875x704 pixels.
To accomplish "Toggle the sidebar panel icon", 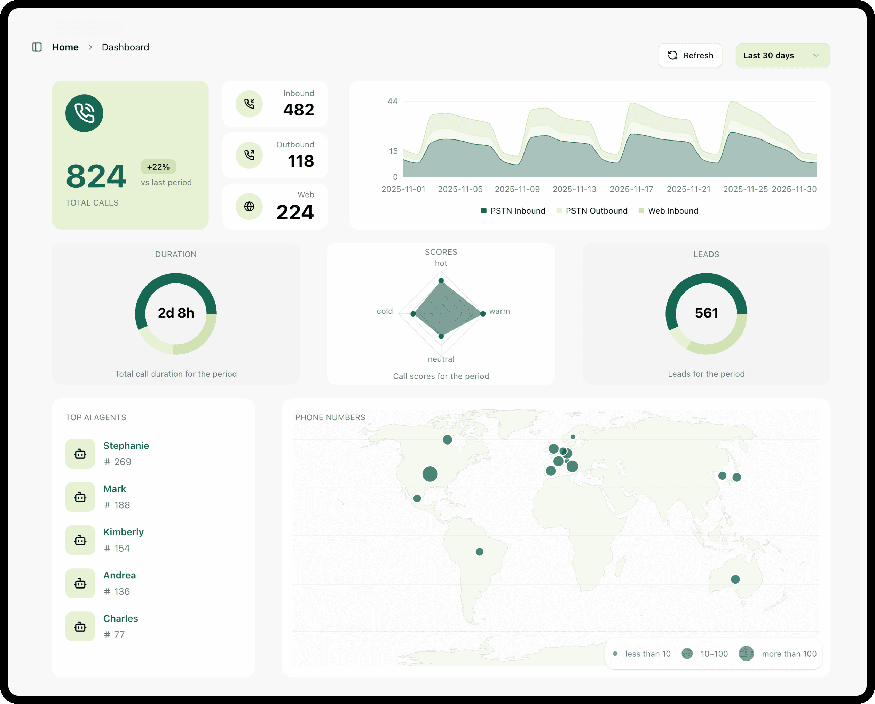I will pos(37,47).
